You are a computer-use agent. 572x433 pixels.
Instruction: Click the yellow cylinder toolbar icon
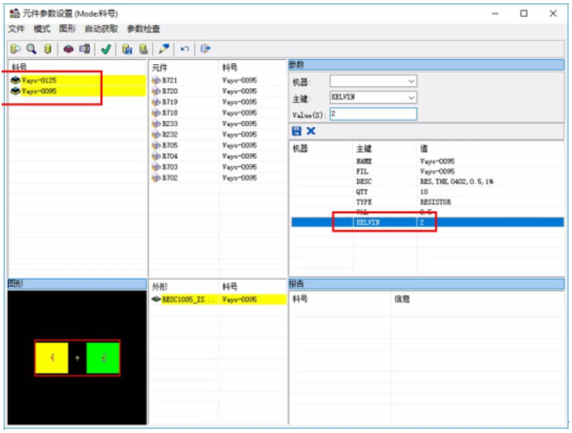coord(47,49)
